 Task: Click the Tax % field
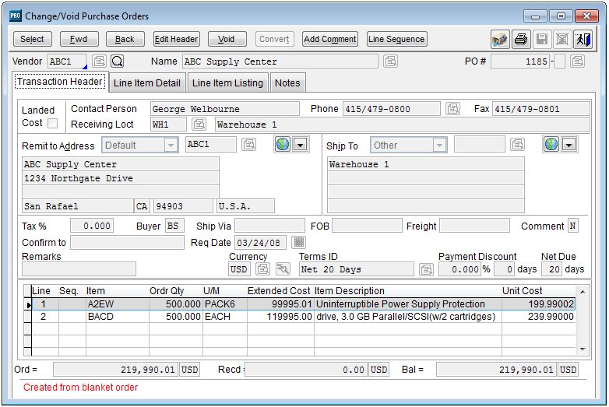(x=92, y=226)
